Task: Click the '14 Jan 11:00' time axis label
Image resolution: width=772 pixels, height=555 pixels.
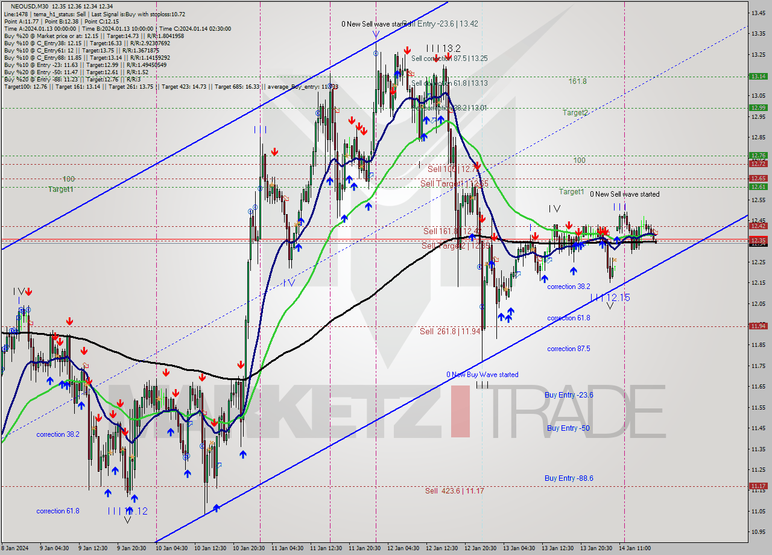Action: (x=634, y=548)
